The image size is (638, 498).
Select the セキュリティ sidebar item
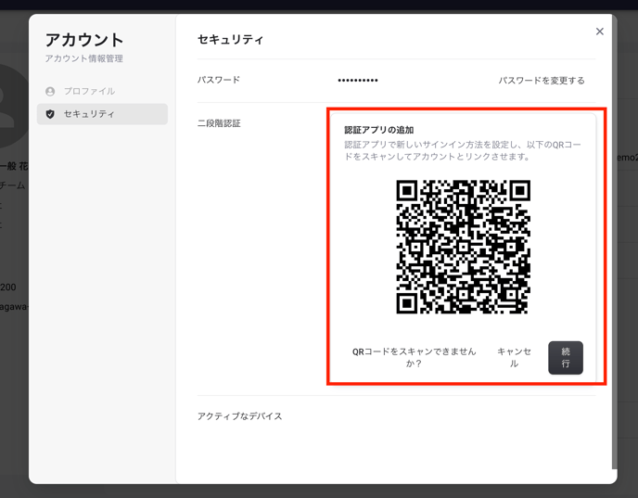click(102, 114)
